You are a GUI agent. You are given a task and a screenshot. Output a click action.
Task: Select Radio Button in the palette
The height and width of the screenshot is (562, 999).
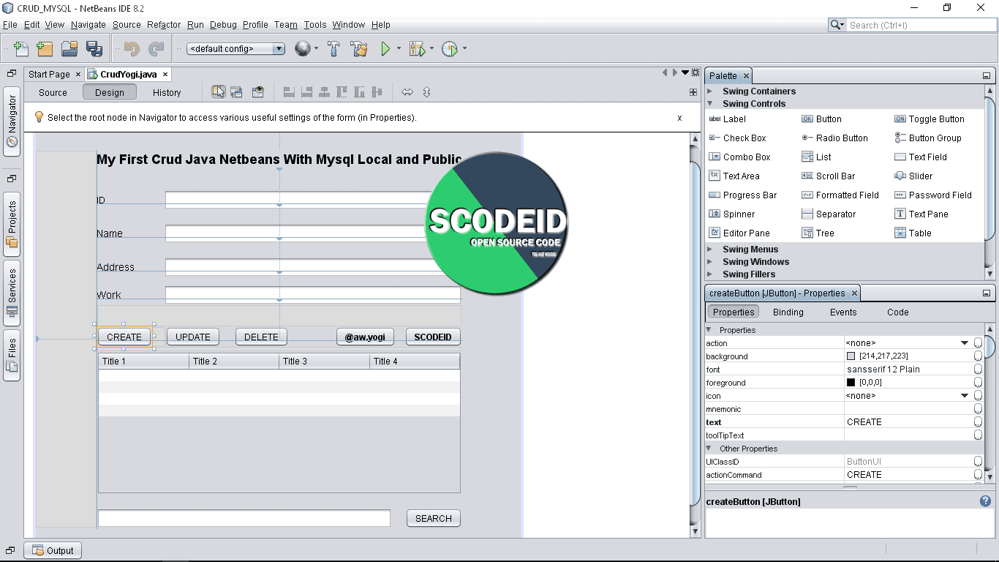(842, 138)
